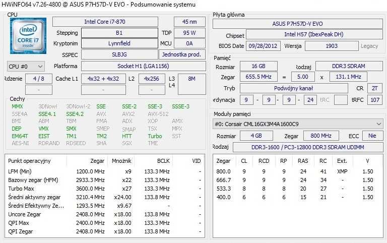The image size is (387, 243).
Task: Select the 533.3 memory timing row
Action: 298,189
